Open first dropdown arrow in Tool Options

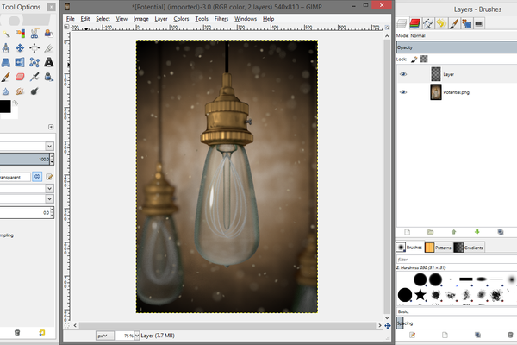[x=49, y=146]
